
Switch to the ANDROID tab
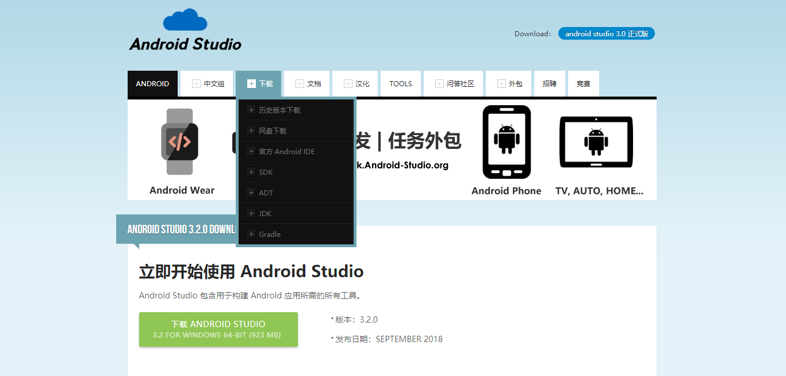click(x=152, y=83)
